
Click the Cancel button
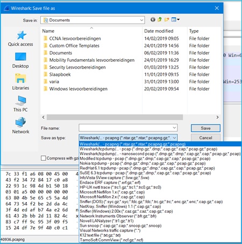coord(205,138)
